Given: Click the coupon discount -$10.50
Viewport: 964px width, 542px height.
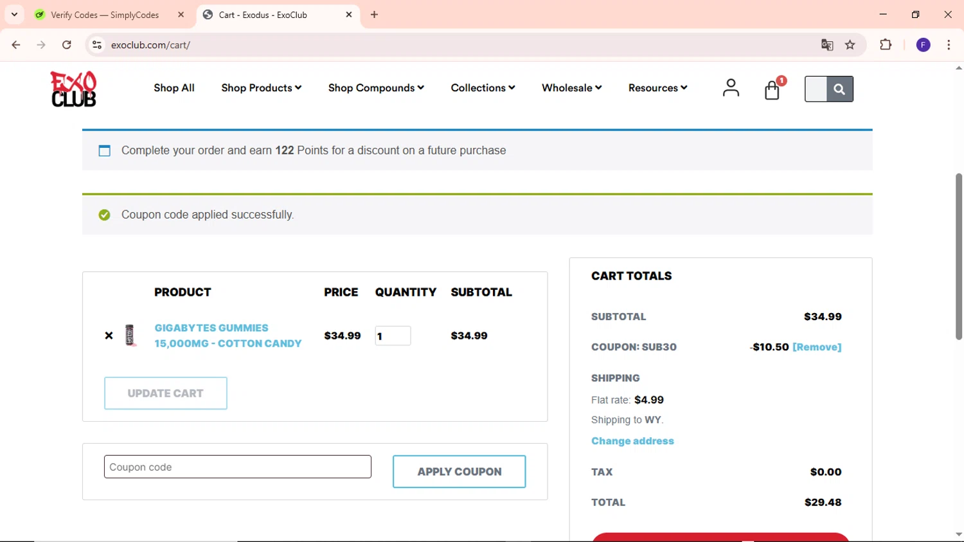Looking at the screenshot, I should pos(769,347).
